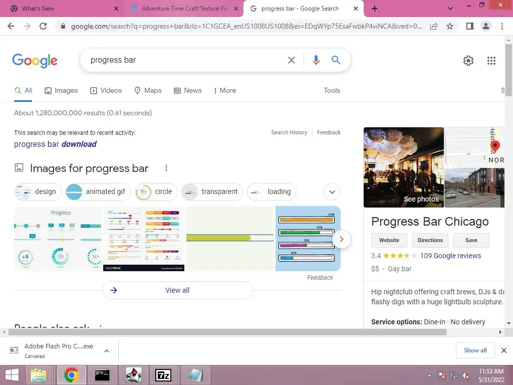The image size is (513, 385).
Task: Open Google apps grid
Action: click(x=491, y=61)
